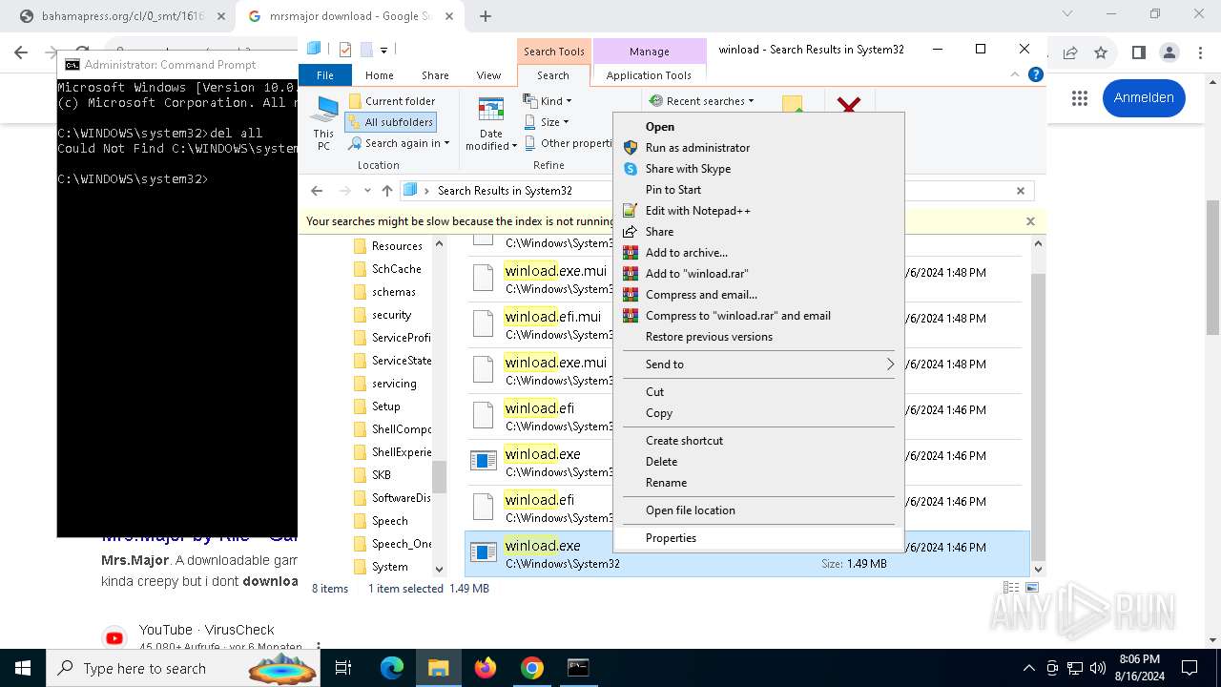Dismiss the slow search index notice
This screenshot has width=1221, height=687.
(1030, 221)
